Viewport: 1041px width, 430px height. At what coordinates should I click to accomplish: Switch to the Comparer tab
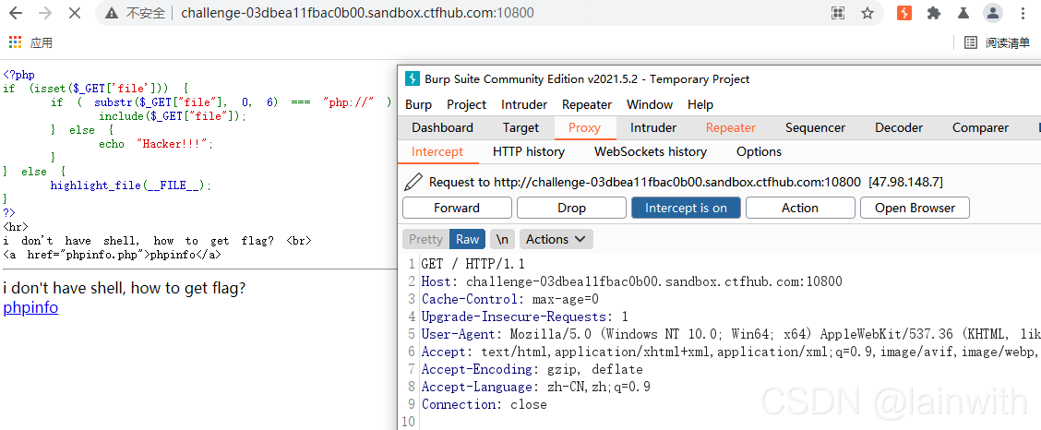[980, 127]
